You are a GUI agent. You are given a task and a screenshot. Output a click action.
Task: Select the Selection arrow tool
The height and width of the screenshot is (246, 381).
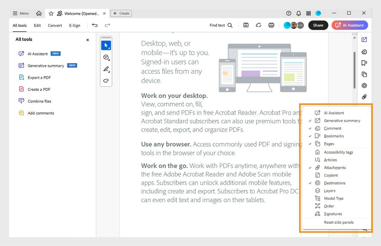click(x=106, y=45)
